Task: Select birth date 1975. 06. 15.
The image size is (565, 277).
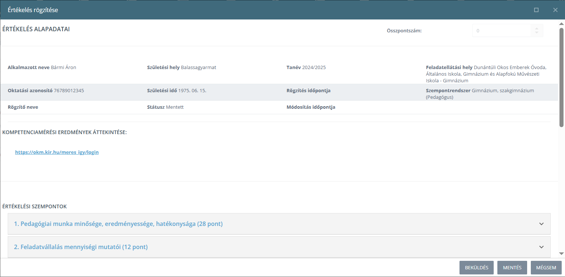Action: 192,90
